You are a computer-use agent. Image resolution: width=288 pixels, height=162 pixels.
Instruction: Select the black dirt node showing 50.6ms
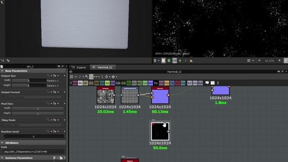(160, 131)
